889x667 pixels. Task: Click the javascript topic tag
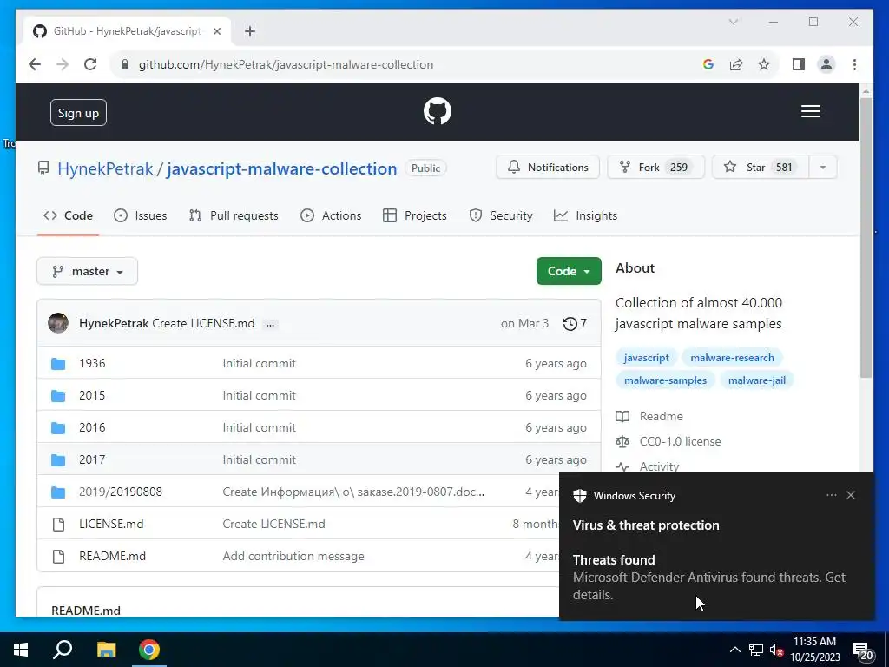646,358
